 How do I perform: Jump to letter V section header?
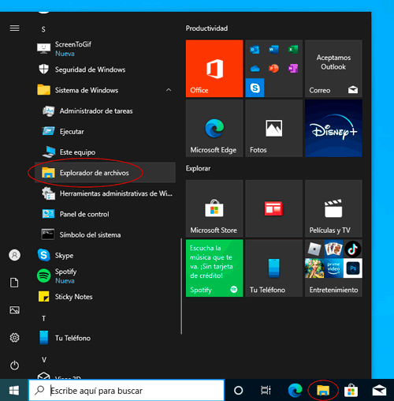click(x=43, y=359)
